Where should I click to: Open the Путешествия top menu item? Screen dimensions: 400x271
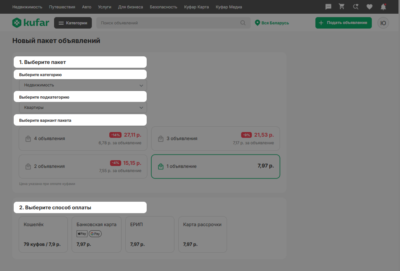[62, 7]
